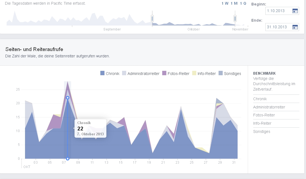Select 1Q time range

[x=243, y=3]
